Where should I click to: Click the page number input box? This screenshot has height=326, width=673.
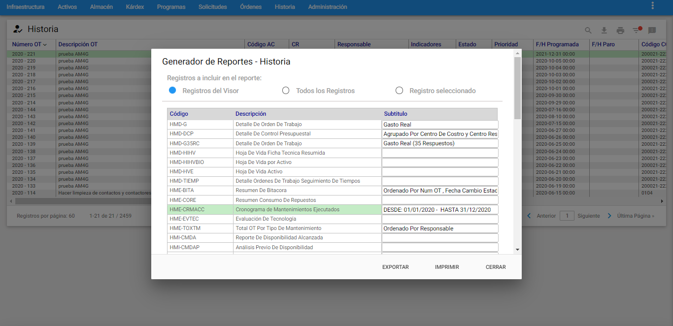(x=568, y=216)
